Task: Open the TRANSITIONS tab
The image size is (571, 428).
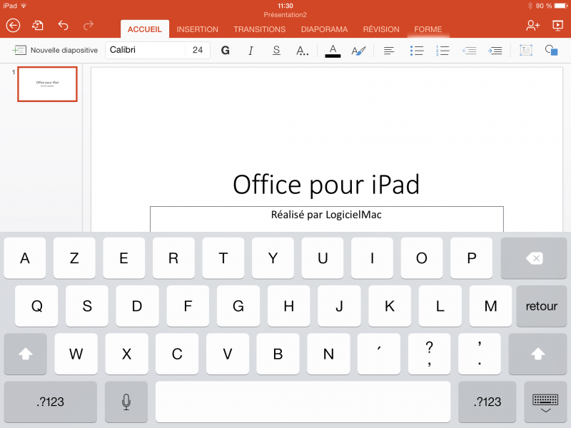Action: click(x=260, y=29)
